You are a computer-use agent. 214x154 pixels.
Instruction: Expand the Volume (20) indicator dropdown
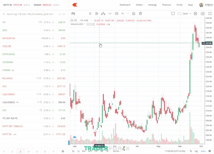pyautogui.click(x=84, y=24)
